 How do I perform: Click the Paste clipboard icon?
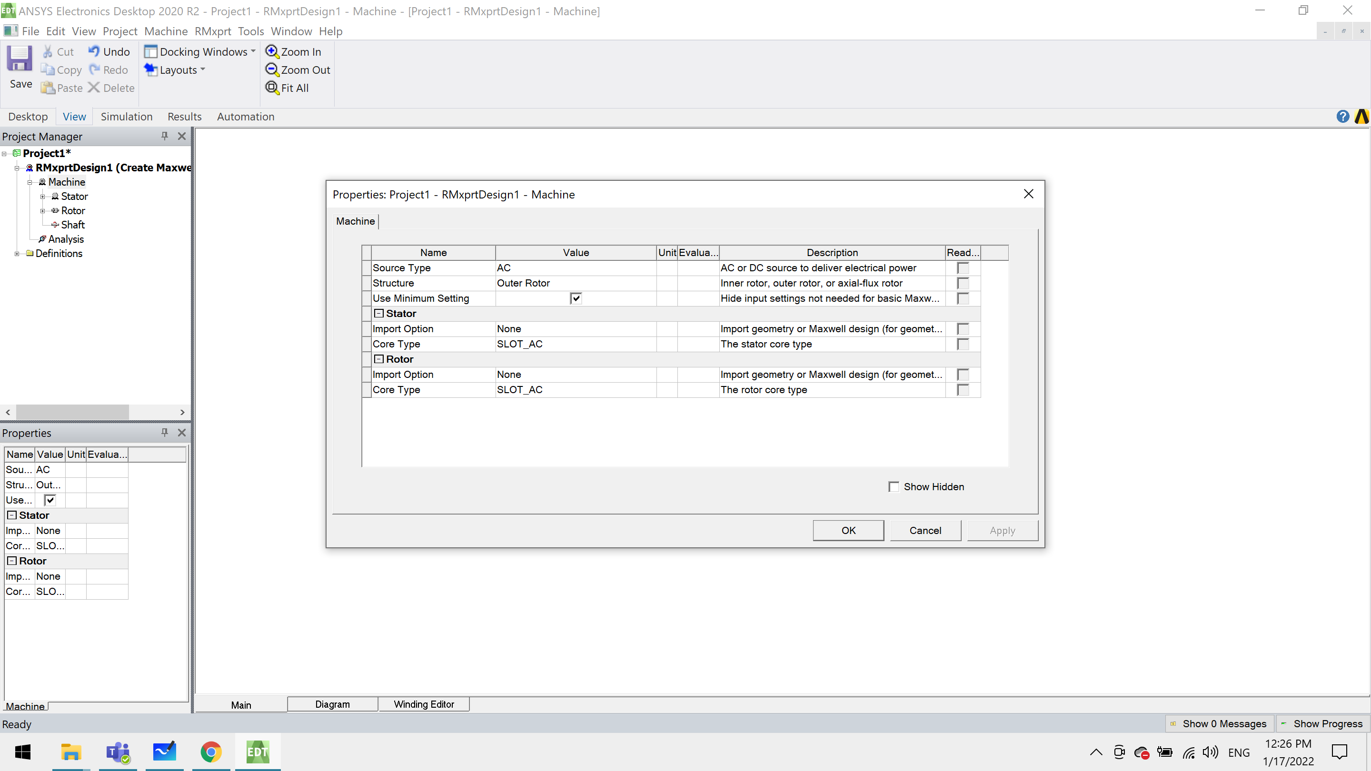(48, 88)
